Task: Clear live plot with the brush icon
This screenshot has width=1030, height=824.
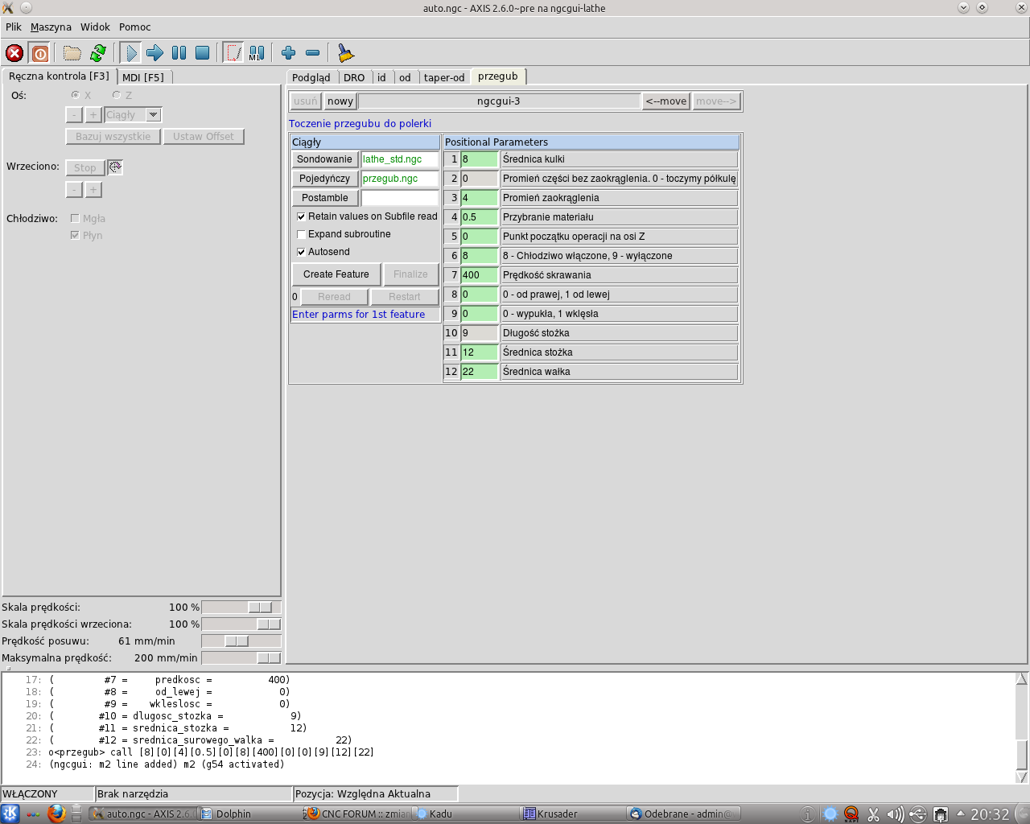Action: (345, 53)
